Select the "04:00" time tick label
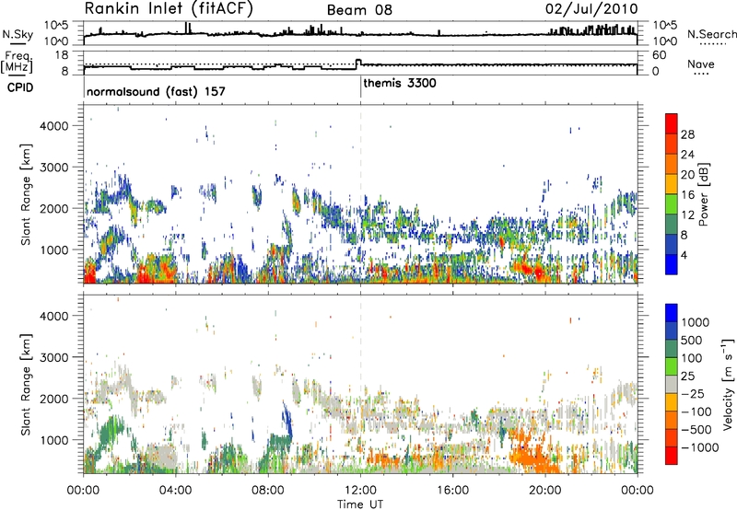Screen dimensions: 737x510 coord(176,491)
